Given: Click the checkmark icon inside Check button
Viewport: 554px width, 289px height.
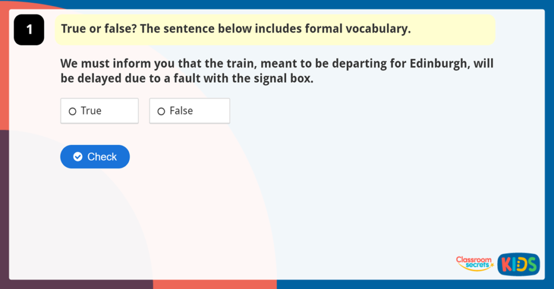Looking at the screenshot, I should point(78,157).
